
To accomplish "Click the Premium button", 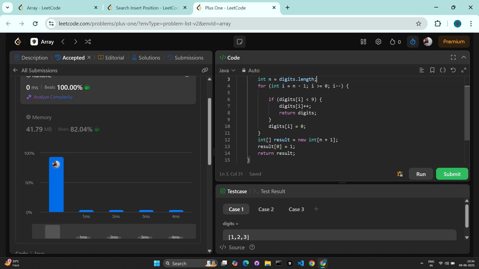I will (x=454, y=41).
